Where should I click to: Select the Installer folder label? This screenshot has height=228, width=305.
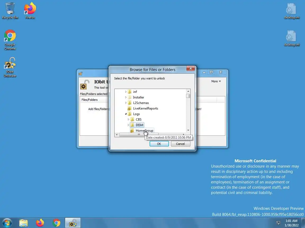138,97
